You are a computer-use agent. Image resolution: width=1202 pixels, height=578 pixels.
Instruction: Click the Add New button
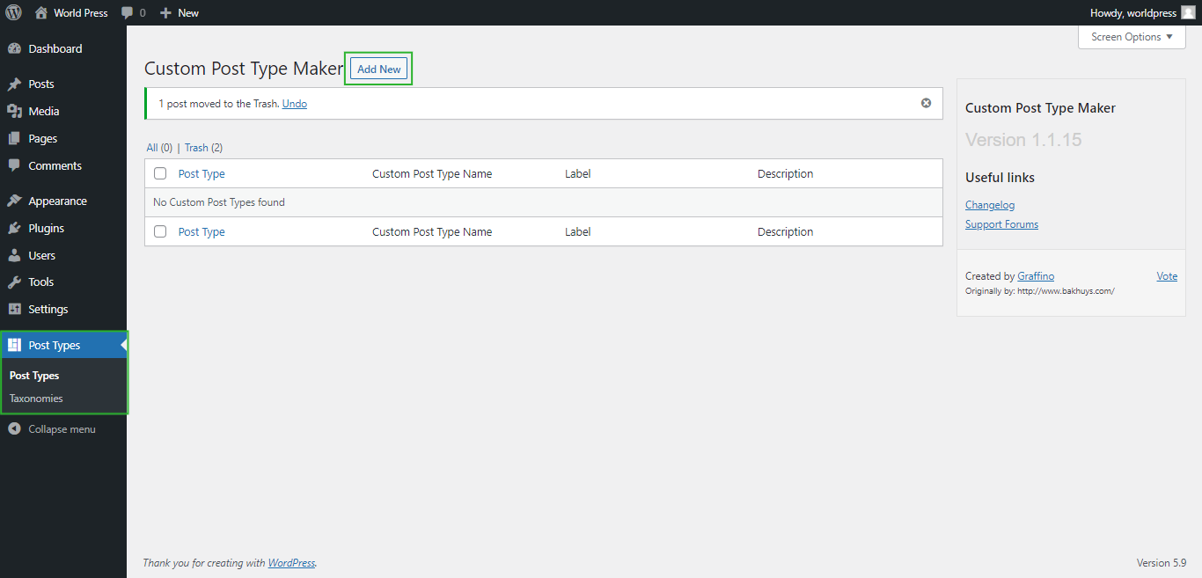[x=378, y=69]
